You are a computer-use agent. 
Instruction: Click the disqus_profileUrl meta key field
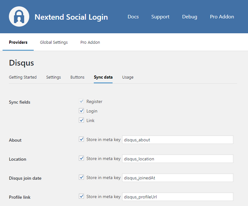point(177,197)
